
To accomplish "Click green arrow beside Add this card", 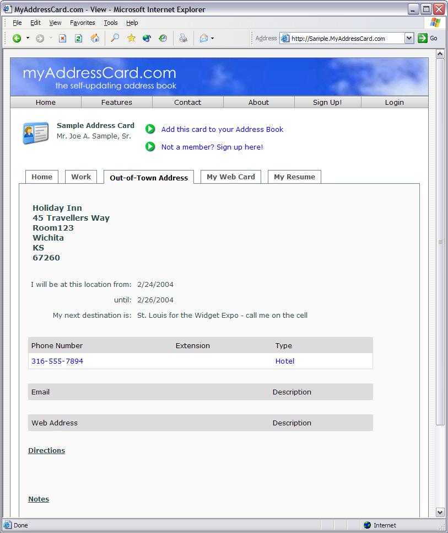I will coord(150,129).
